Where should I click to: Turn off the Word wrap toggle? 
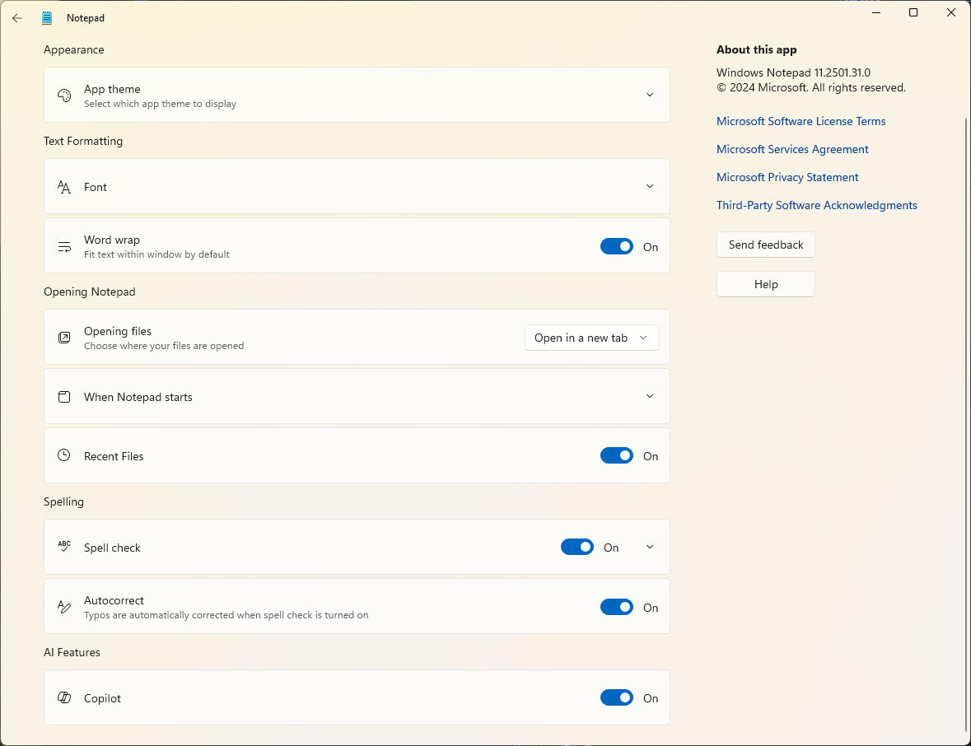tap(617, 246)
